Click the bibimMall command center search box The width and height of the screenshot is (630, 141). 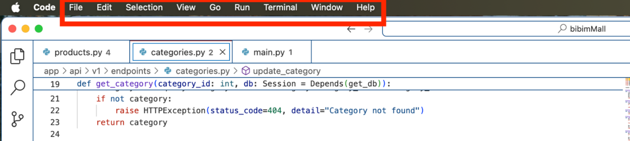coord(506,29)
